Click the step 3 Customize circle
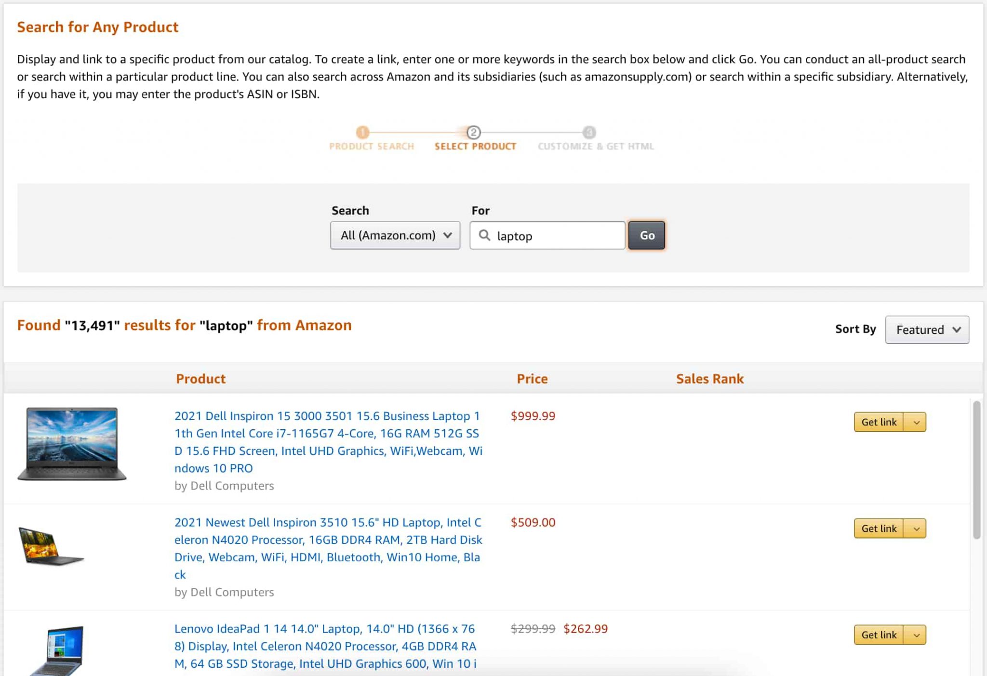Screen dimensions: 987x676 coord(589,132)
